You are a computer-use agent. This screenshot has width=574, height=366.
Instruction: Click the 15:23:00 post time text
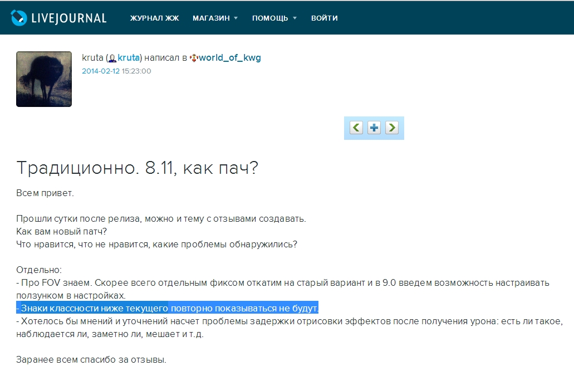pyautogui.click(x=136, y=71)
